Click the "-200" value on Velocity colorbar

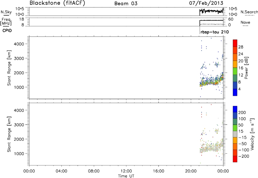pyautogui.click(x=244, y=156)
